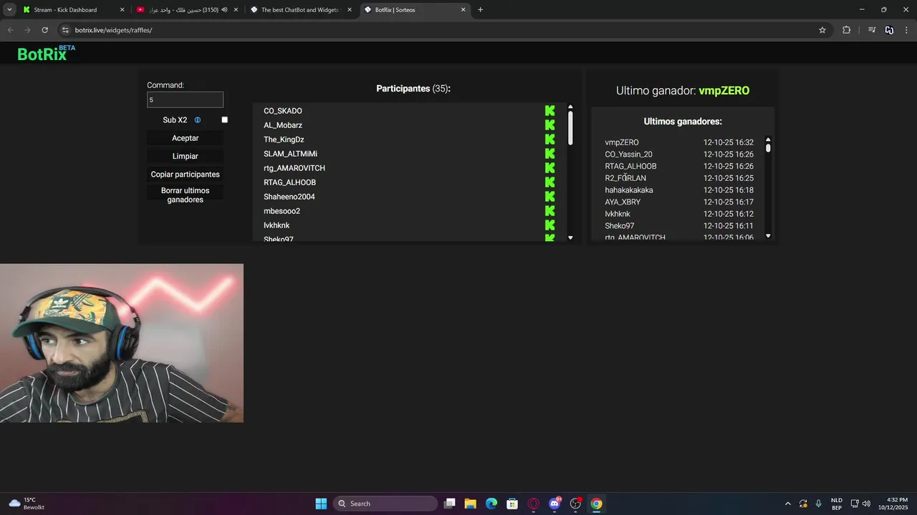
Task: Click Copiar participantes button
Action: coord(185,175)
